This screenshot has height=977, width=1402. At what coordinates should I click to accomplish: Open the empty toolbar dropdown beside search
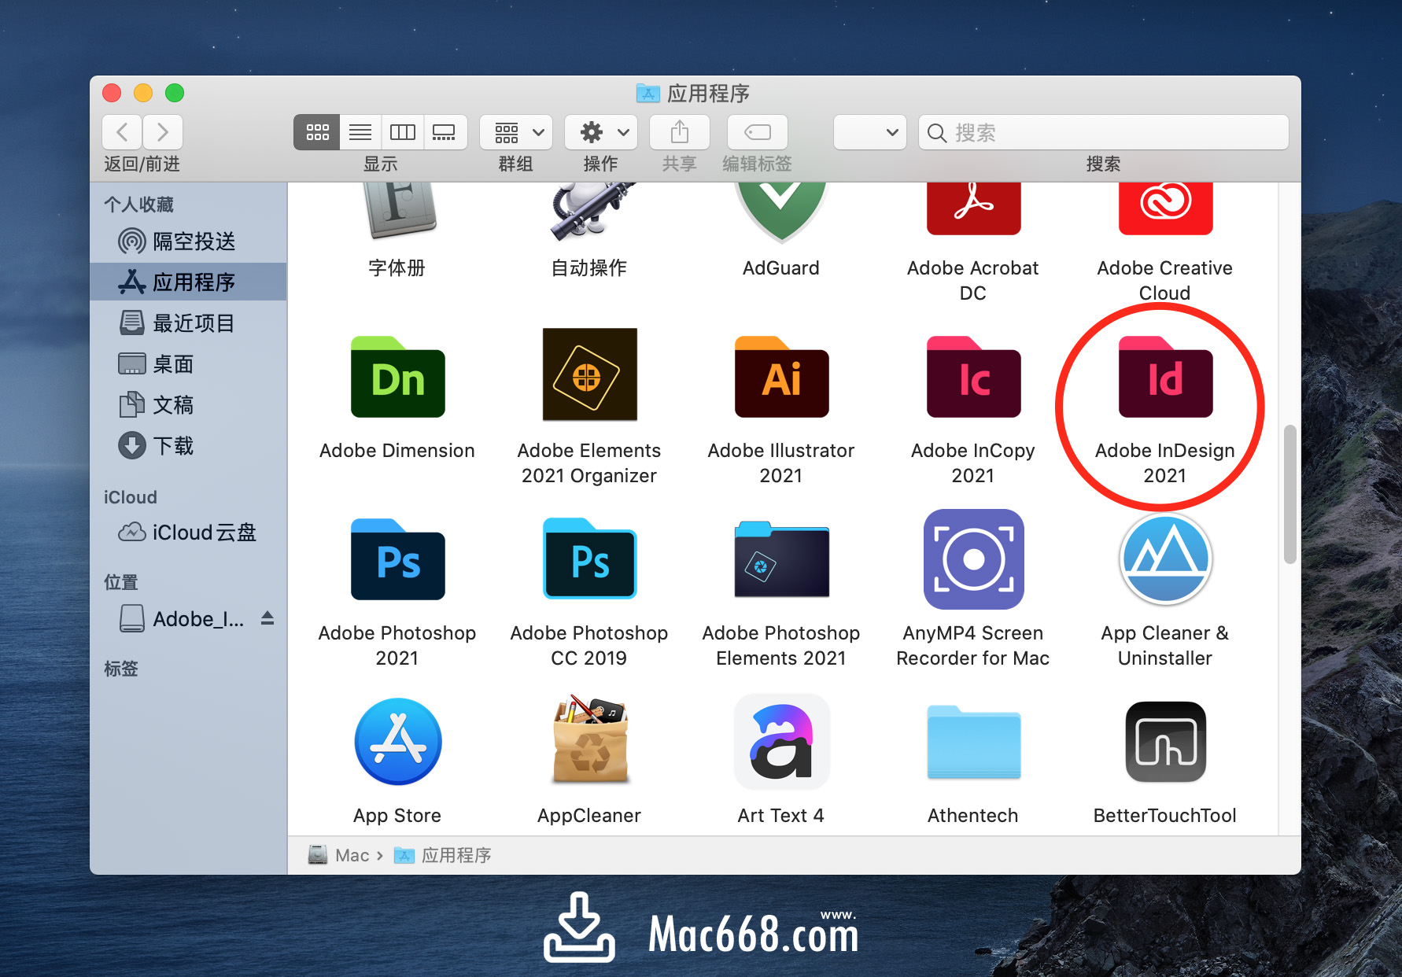coord(870,132)
